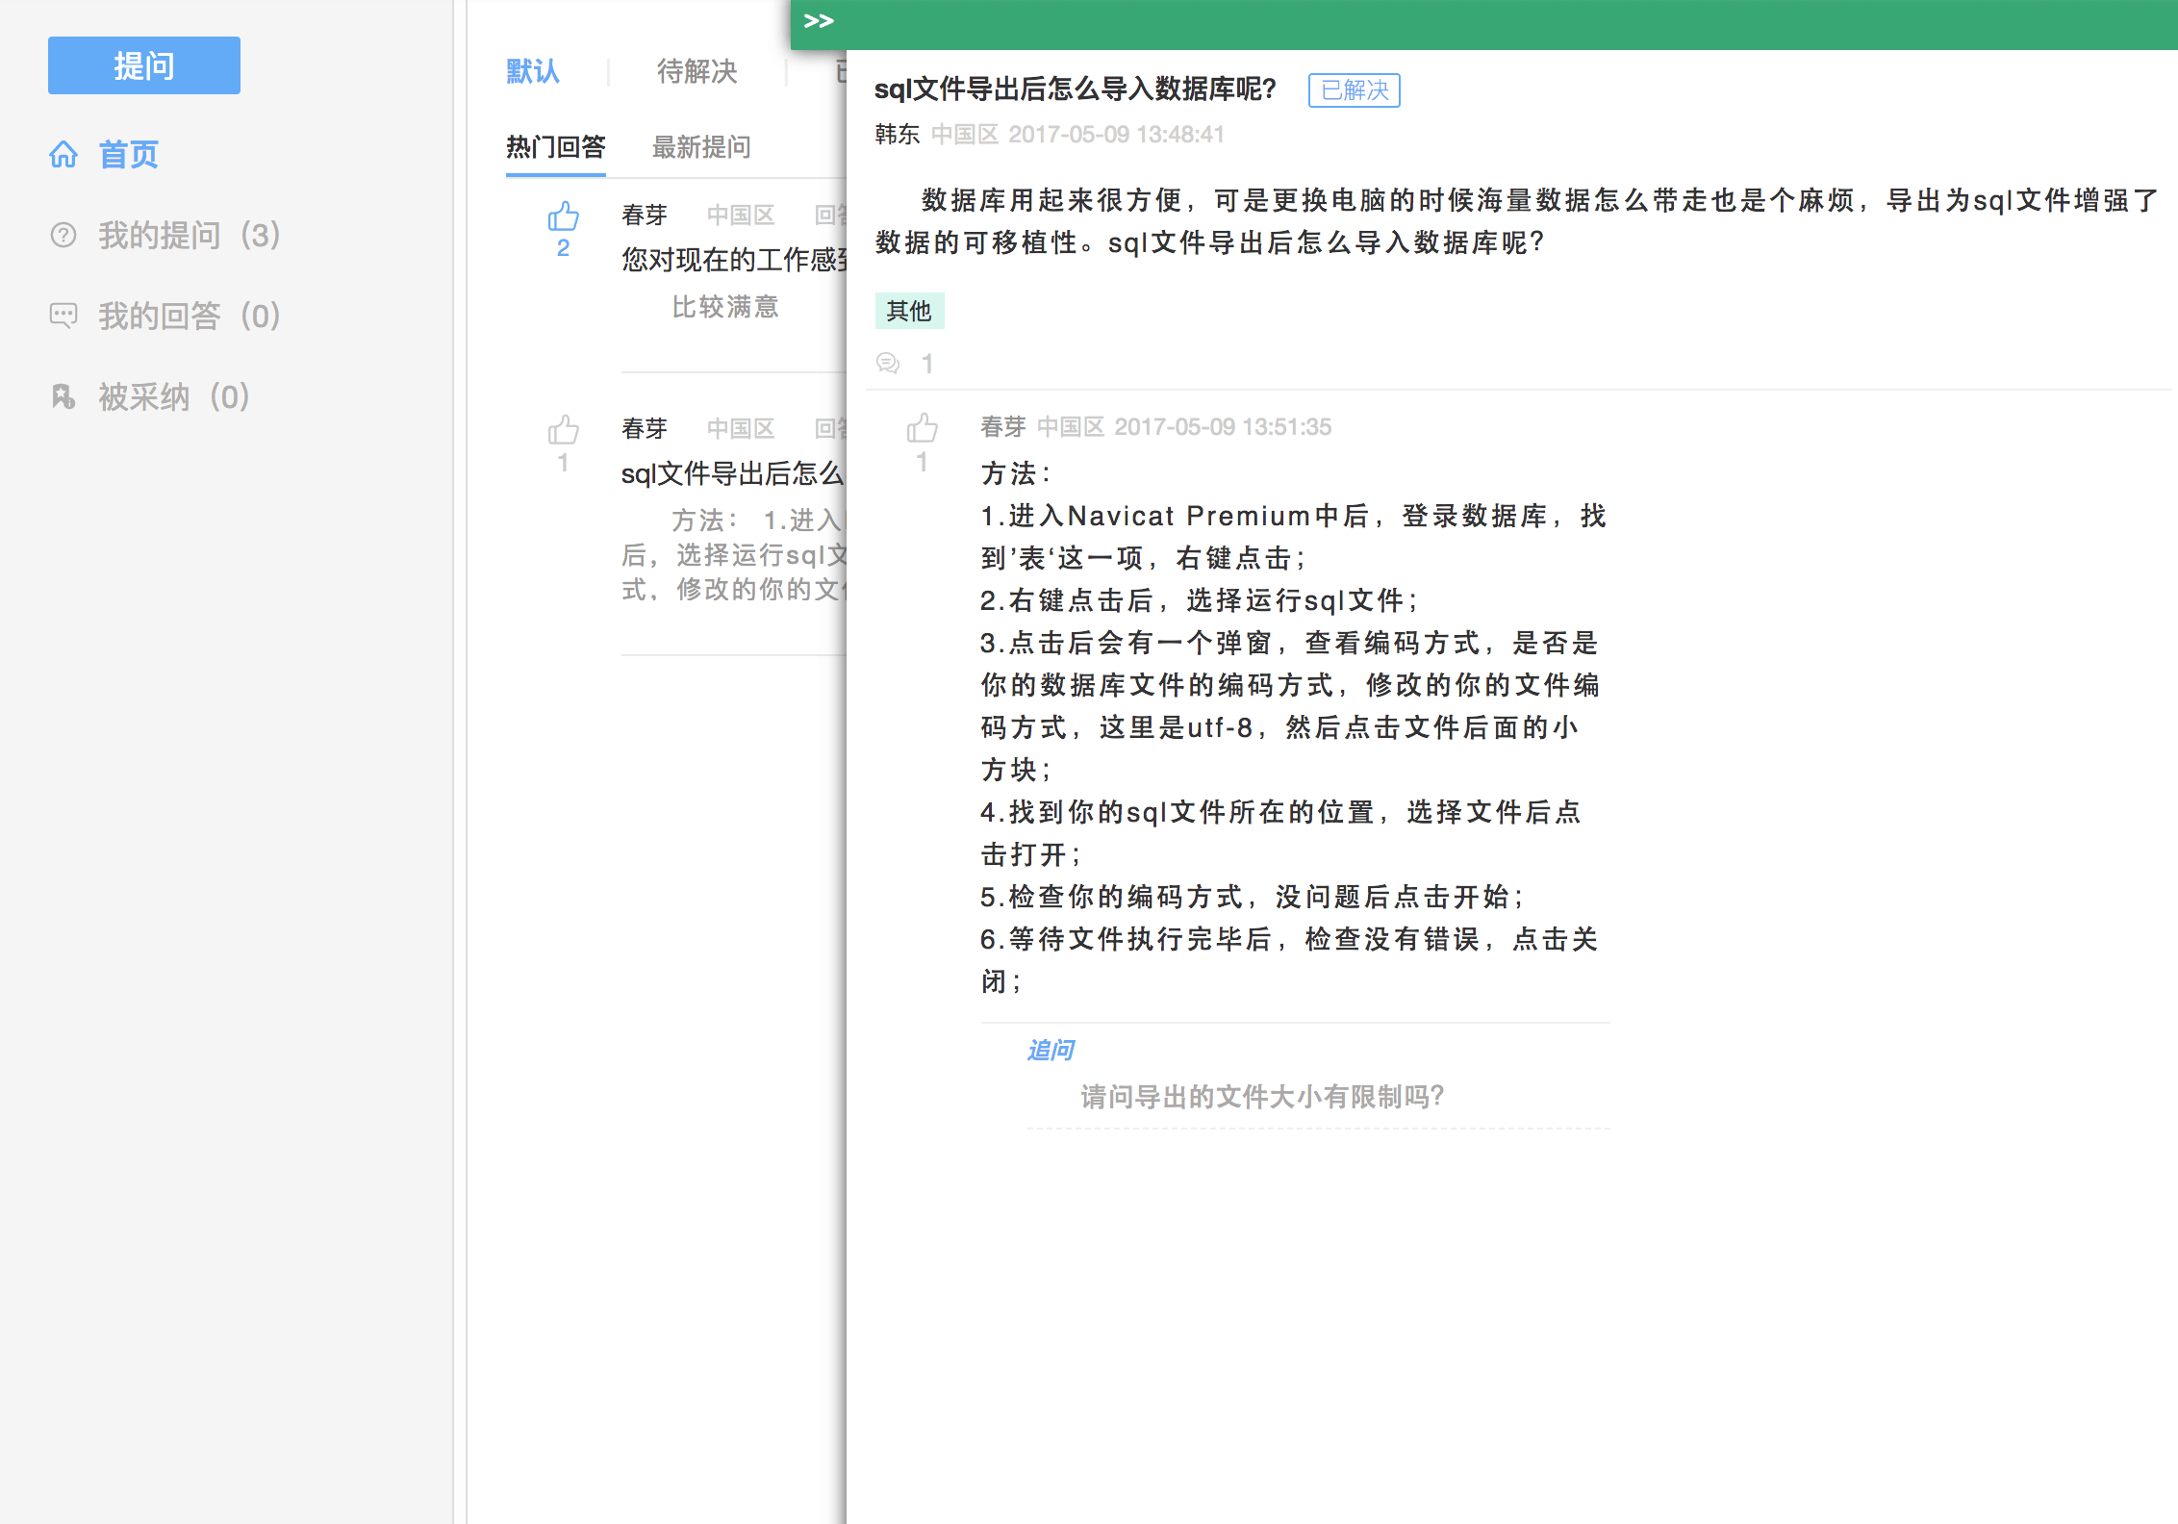2178x1524 pixels.
Task: Like the sql question in the list
Action: pyautogui.click(x=564, y=430)
